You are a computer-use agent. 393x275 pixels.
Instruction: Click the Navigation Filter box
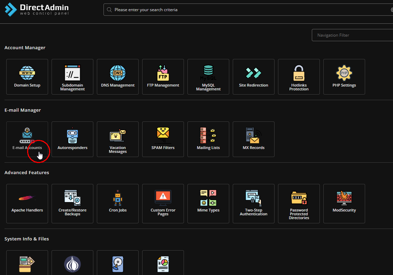tap(352, 35)
